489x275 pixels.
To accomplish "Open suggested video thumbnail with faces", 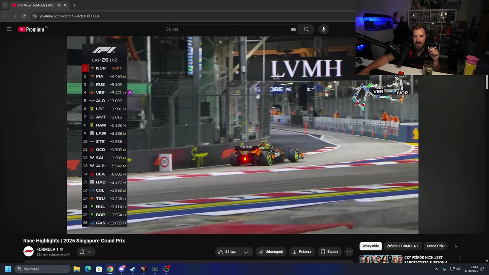I will 381,259.
